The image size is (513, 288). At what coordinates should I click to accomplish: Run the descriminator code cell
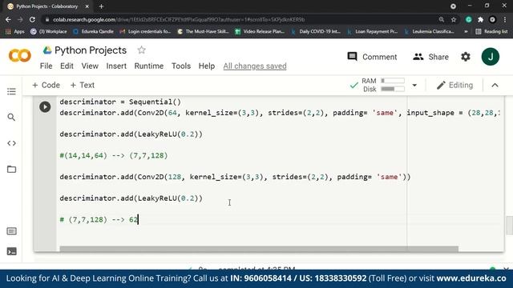[x=45, y=106]
